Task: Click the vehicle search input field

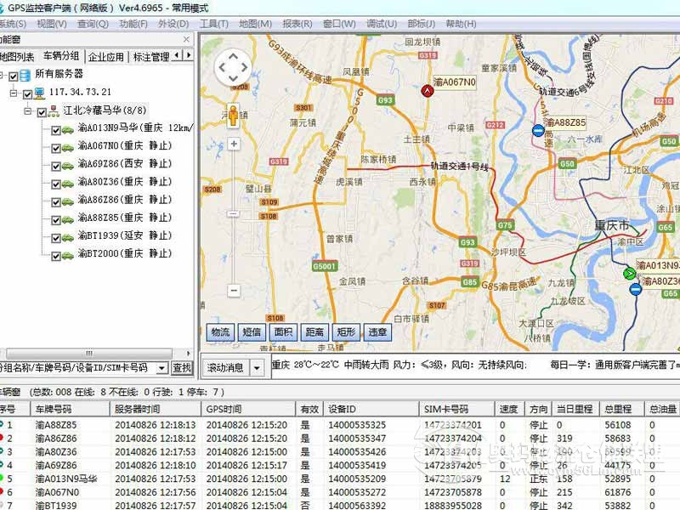Action: pyautogui.click(x=78, y=368)
